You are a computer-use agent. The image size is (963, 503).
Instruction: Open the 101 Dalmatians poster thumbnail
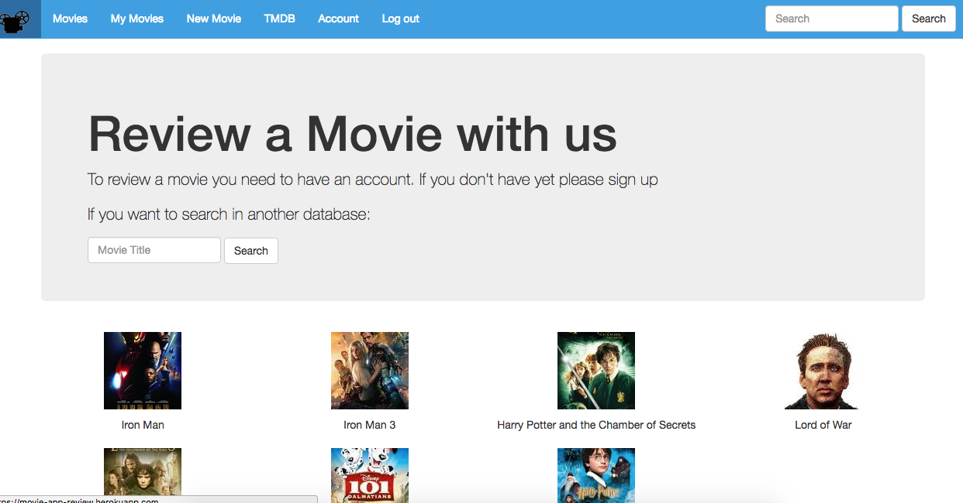tap(370, 475)
